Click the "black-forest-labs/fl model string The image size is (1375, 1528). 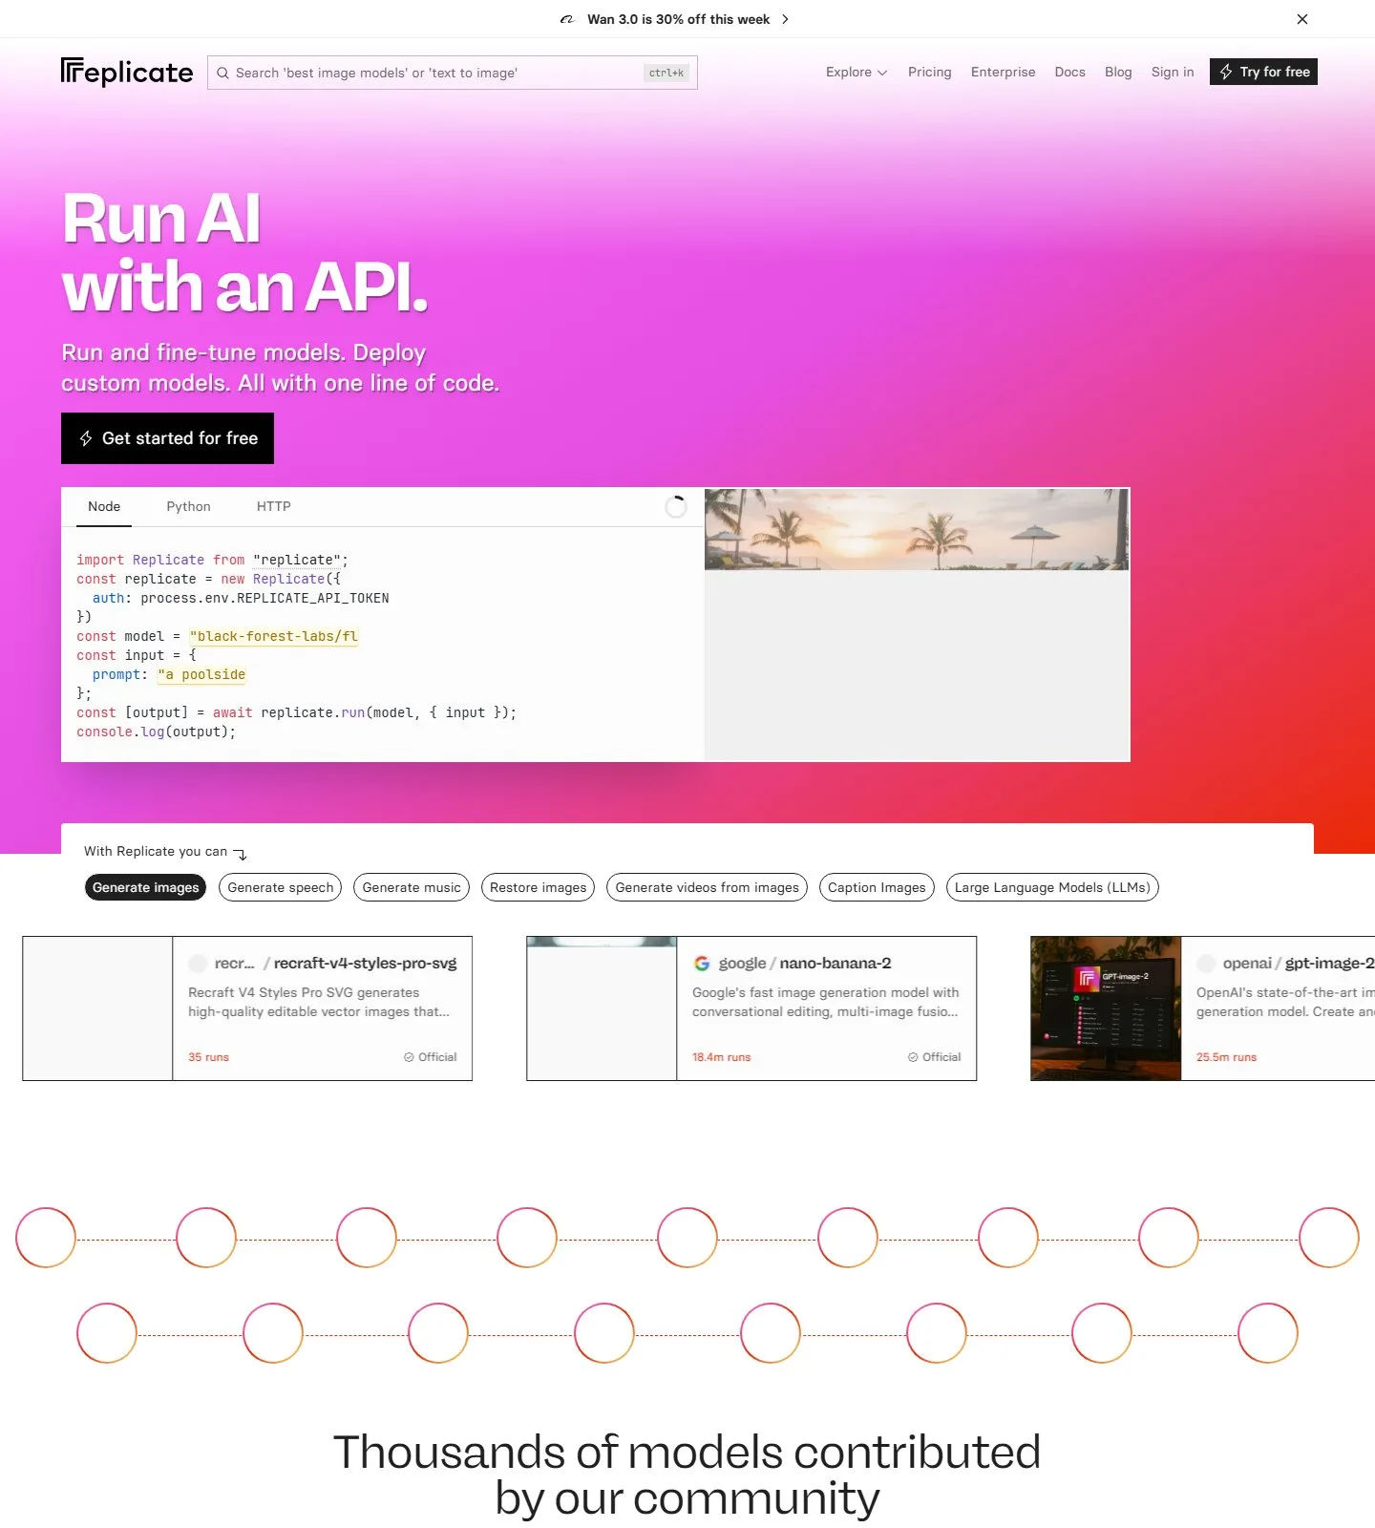[273, 636]
